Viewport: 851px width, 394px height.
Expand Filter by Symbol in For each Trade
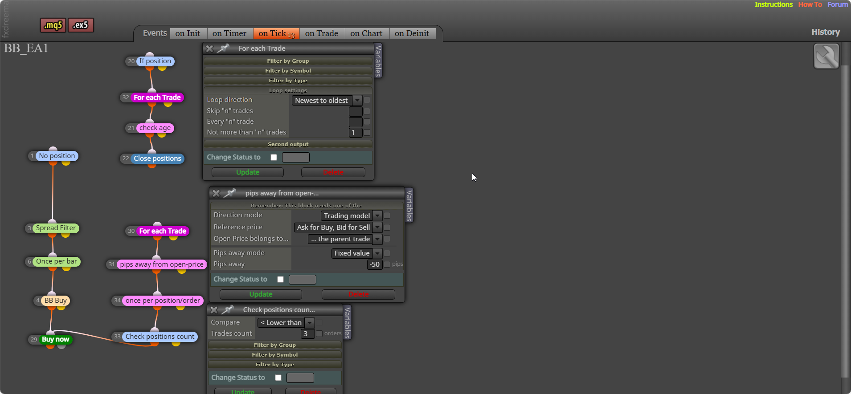pos(288,71)
